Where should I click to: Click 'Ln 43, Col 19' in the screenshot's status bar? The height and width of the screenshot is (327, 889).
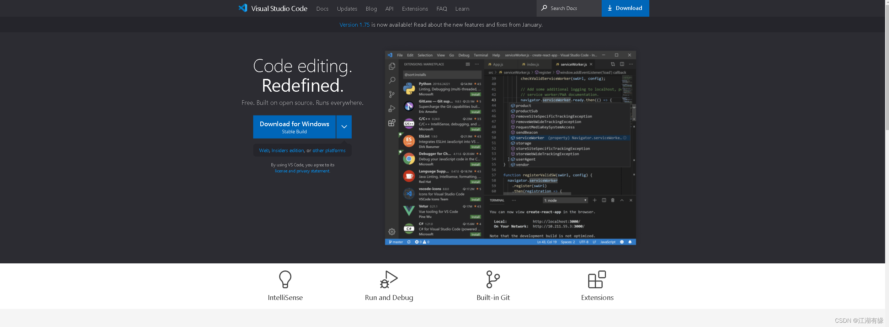(x=547, y=242)
